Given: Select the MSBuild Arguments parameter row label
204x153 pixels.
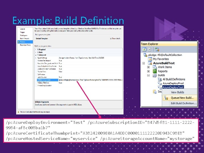Looking at the screenshot, I should pyautogui.click(x=48, y=80).
